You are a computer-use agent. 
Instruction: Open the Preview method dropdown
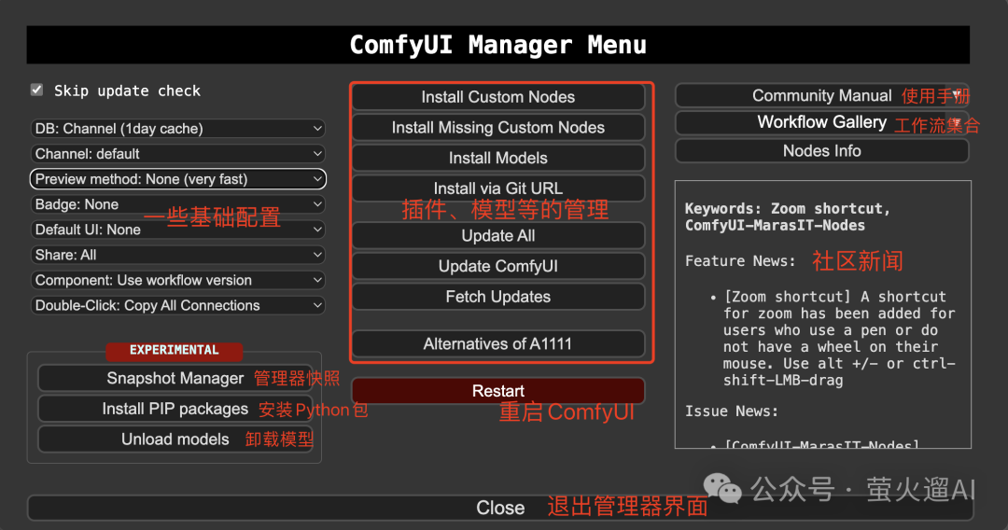click(177, 179)
